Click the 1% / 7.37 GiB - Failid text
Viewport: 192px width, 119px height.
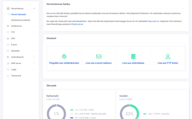tap(84, 110)
